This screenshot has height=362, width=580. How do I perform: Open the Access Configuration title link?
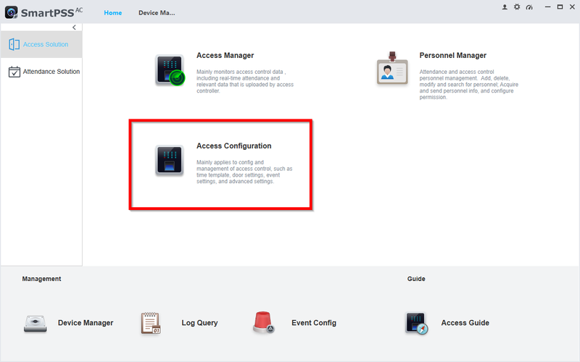pos(233,146)
